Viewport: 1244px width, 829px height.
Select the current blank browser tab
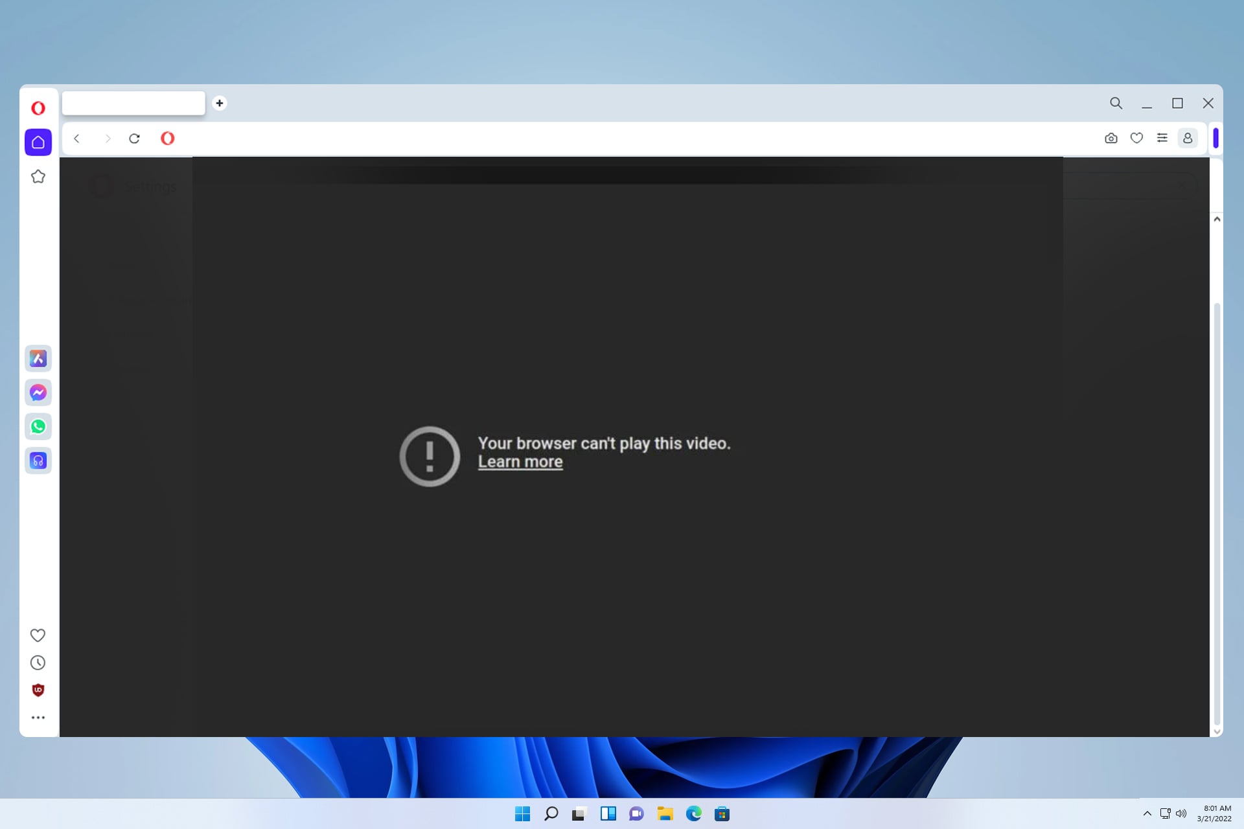coord(133,103)
